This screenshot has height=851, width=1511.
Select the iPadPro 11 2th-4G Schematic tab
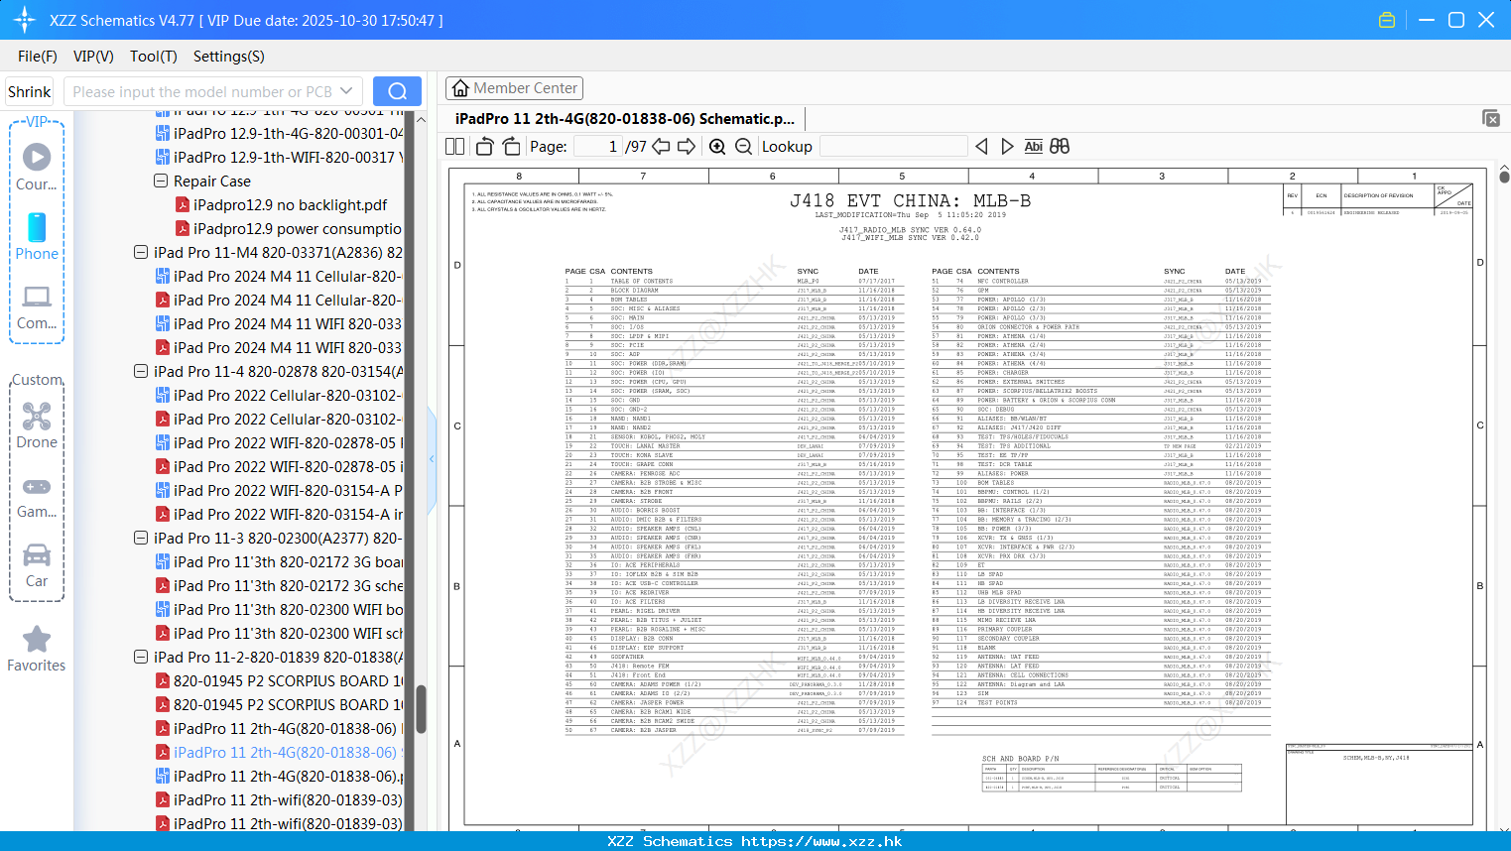(624, 118)
